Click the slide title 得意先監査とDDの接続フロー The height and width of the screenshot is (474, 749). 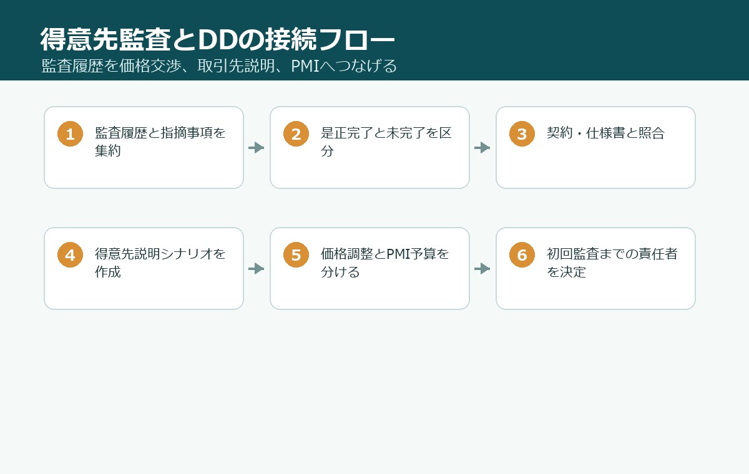pyautogui.click(x=218, y=40)
